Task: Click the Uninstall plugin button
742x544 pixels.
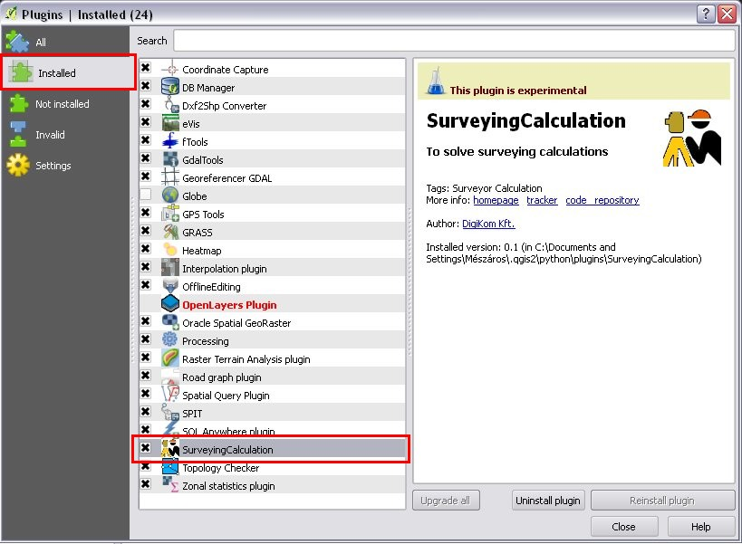Action: (x=548, y=501)
